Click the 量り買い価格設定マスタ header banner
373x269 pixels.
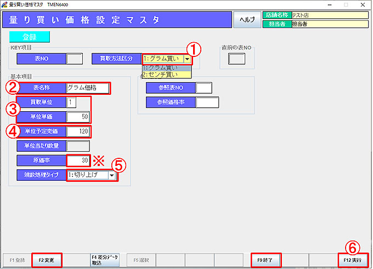[117, 20]
